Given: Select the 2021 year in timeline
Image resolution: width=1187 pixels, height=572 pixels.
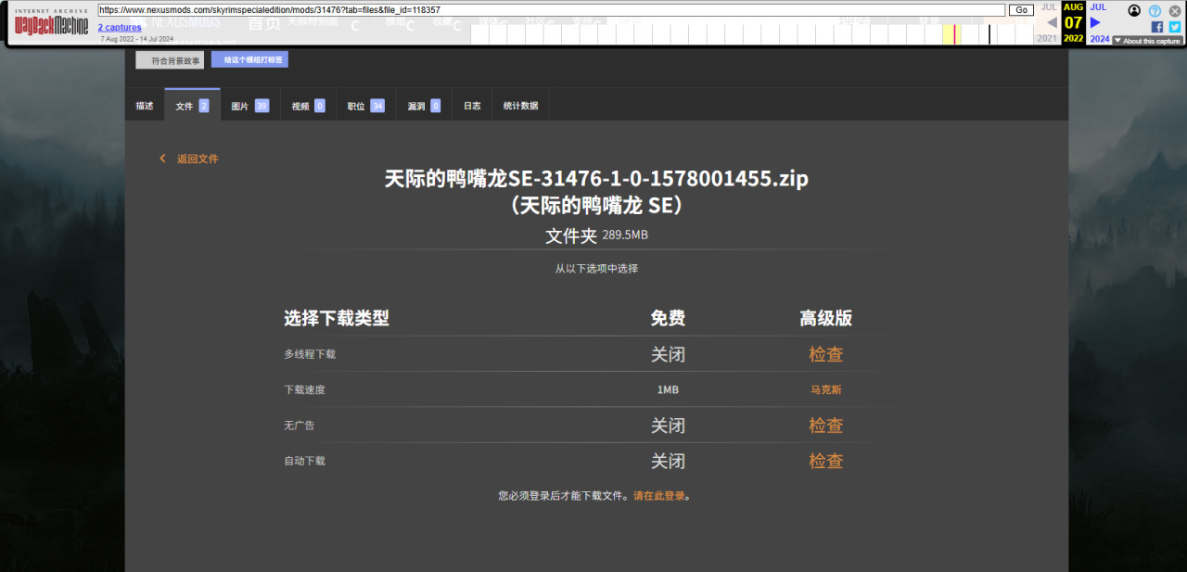Looking at the screenshot, I should click(x=1047, y=39).
